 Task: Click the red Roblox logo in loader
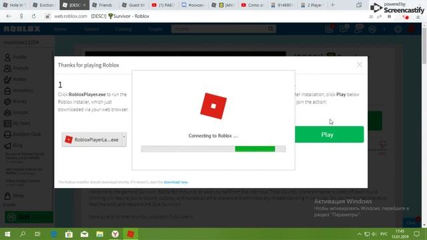click(x=213, y=106)
